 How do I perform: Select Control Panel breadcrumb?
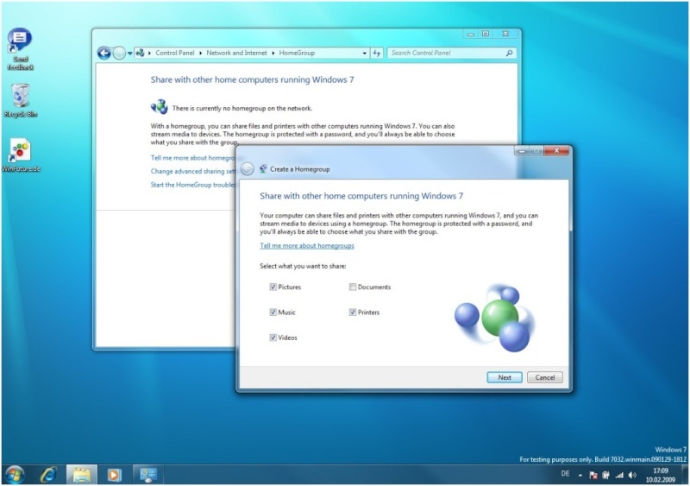175,53
